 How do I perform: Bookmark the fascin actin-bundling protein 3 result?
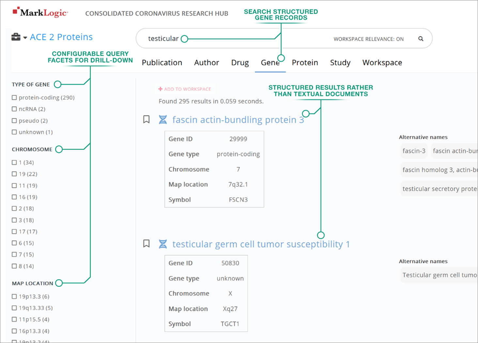click(146, 119)
